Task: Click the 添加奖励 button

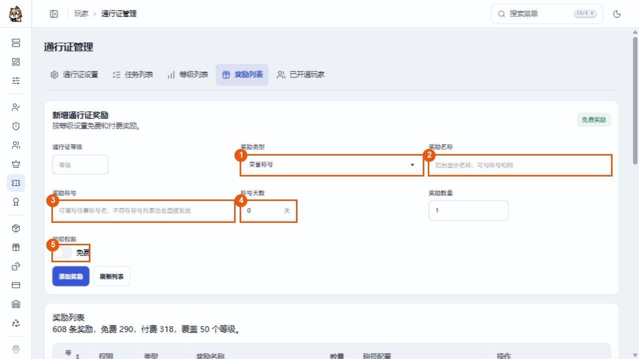Action: point(71,276)
